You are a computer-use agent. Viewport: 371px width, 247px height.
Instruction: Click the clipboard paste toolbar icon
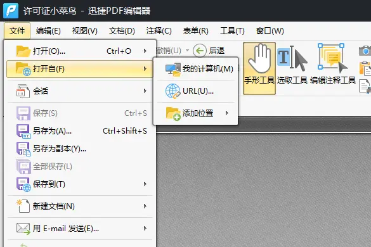point(365,68)
